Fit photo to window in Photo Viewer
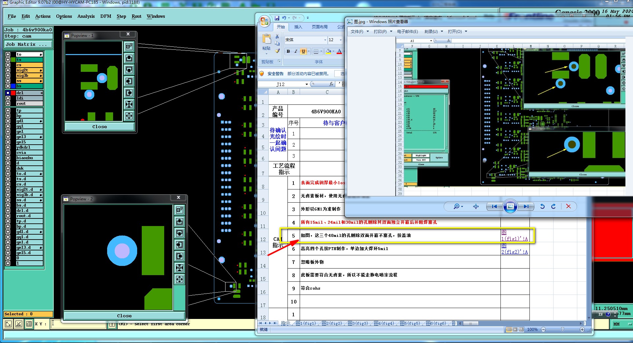 [x=476, y=206]
